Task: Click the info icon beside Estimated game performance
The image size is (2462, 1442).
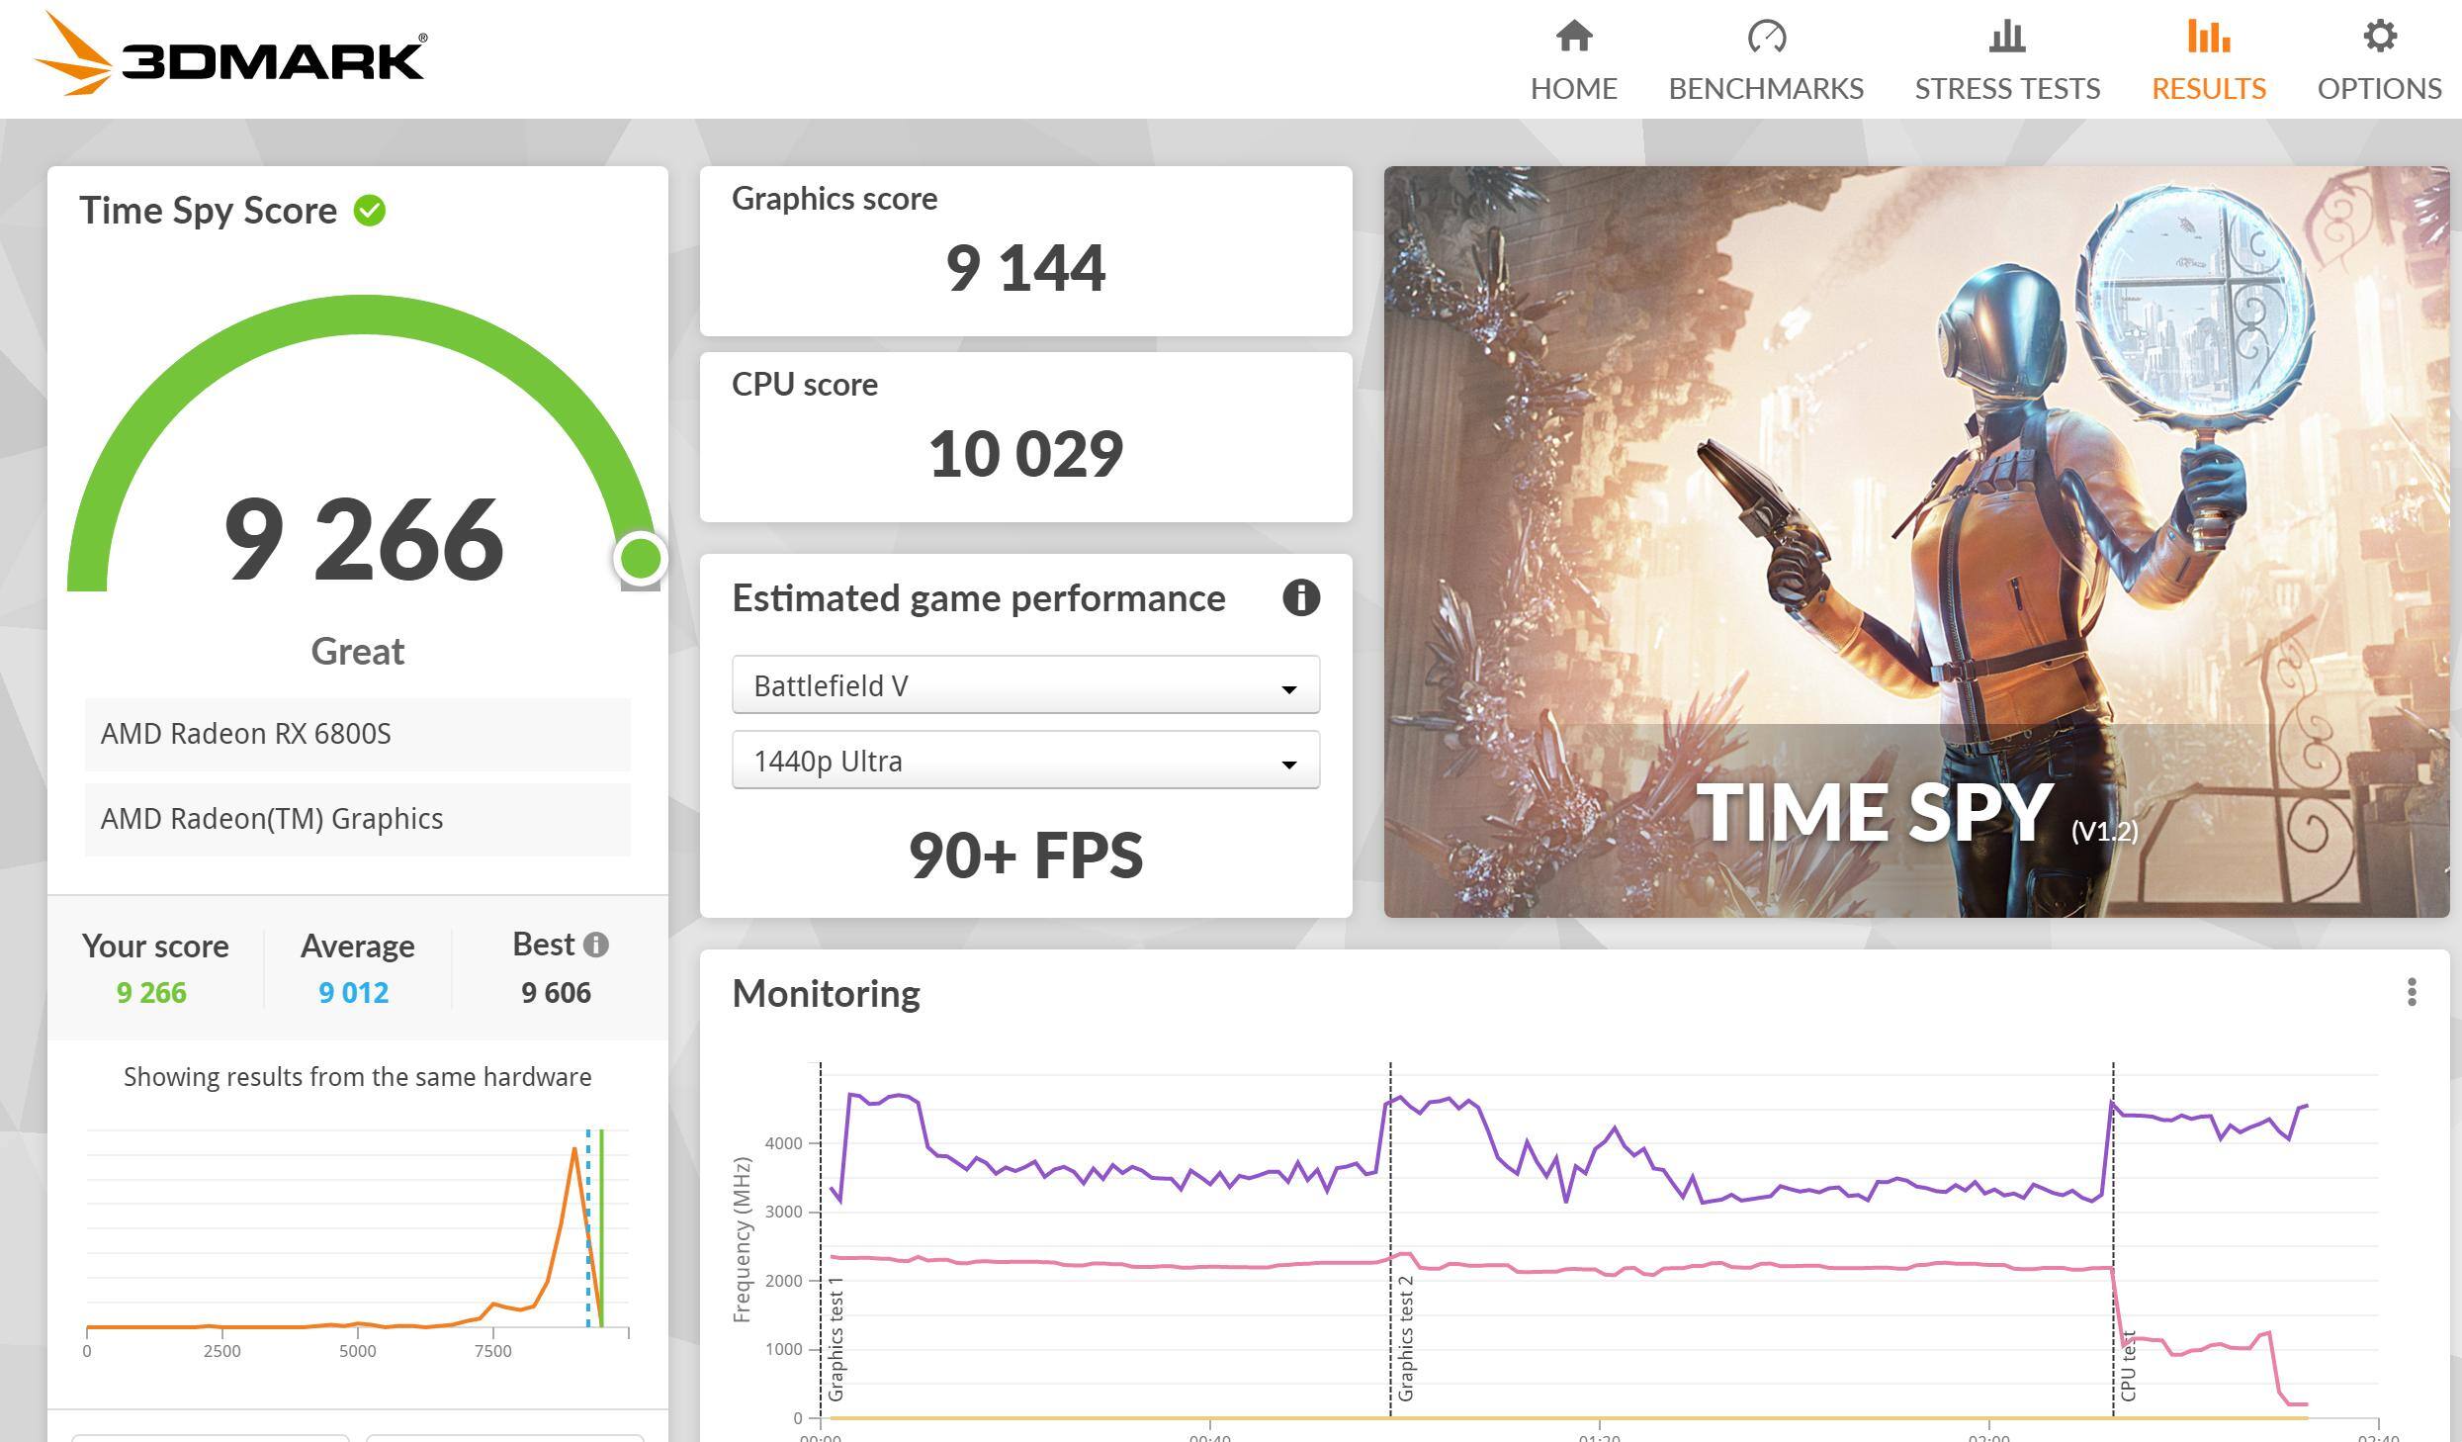Action: (x=1300, y=598)
